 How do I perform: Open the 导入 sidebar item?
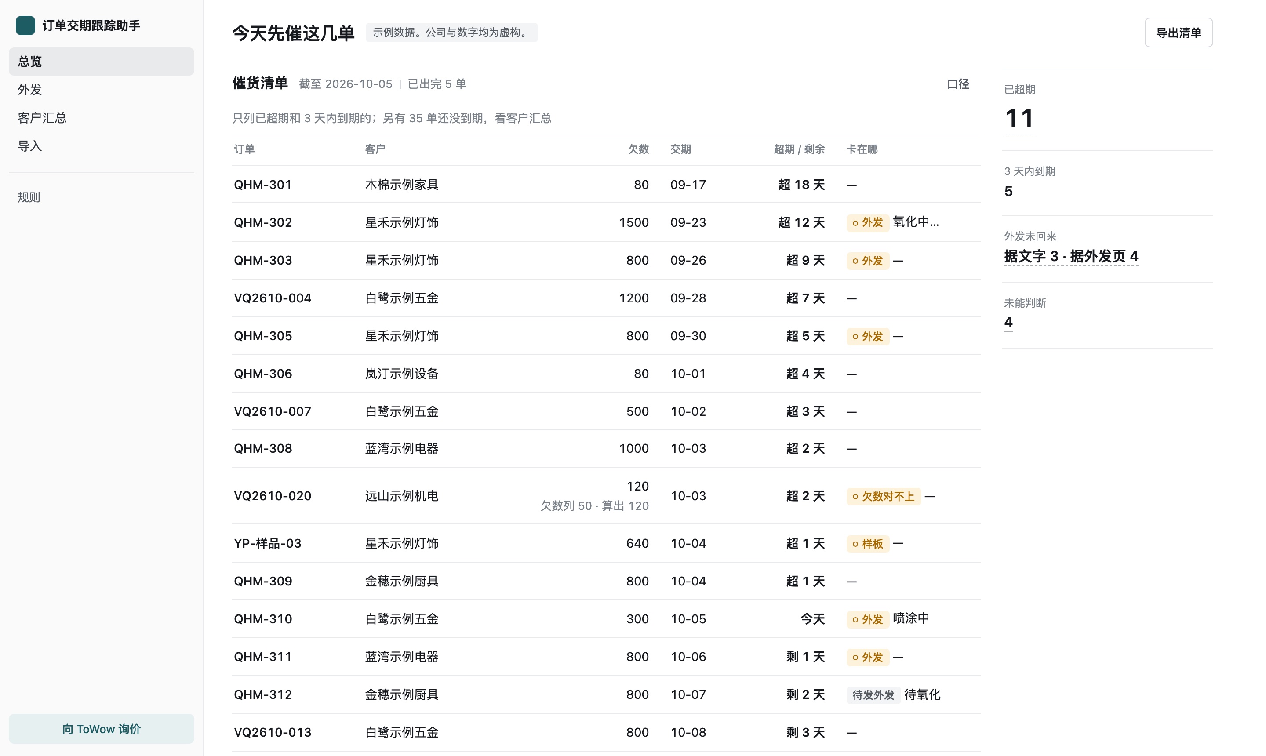102,145
